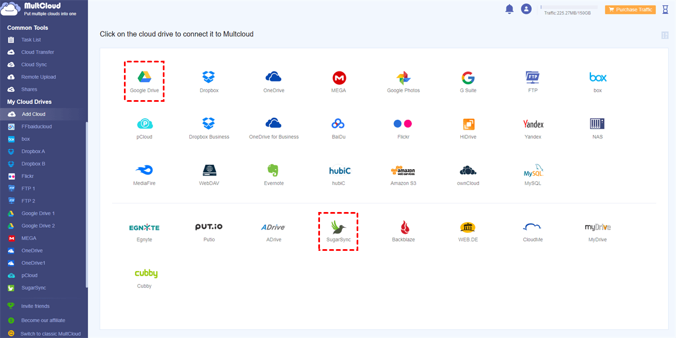Connect the CloudMe service
The image size is (676, 338).
(533, 231)
